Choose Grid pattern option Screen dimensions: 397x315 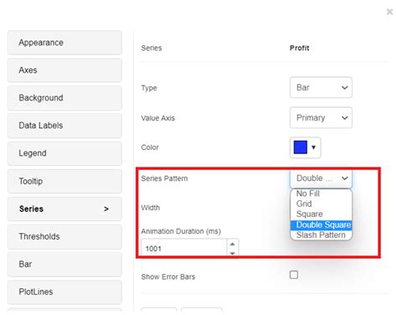coord(321,204)
